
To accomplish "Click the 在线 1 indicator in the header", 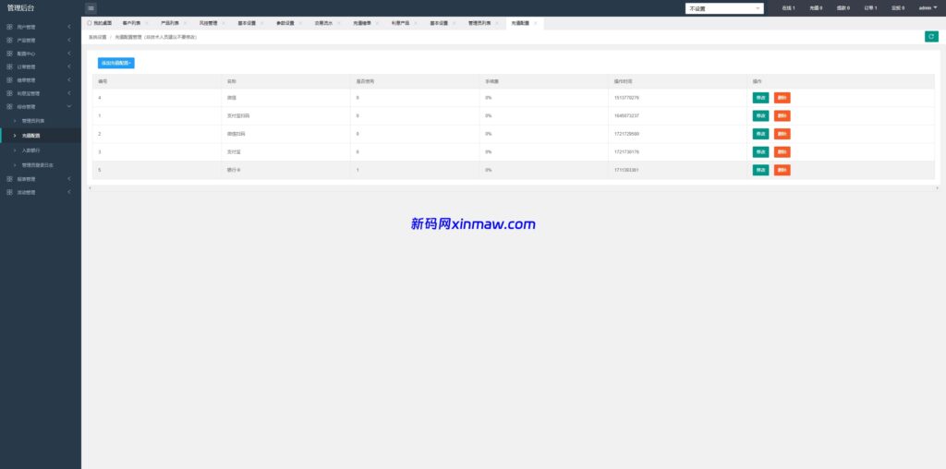I will (787, 8).
